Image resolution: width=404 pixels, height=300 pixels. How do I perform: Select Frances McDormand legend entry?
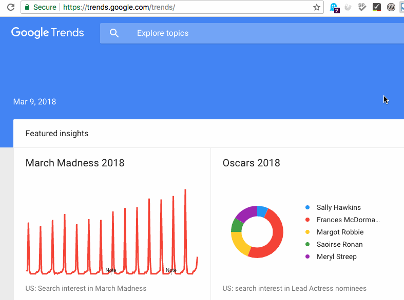click(348, 220)
